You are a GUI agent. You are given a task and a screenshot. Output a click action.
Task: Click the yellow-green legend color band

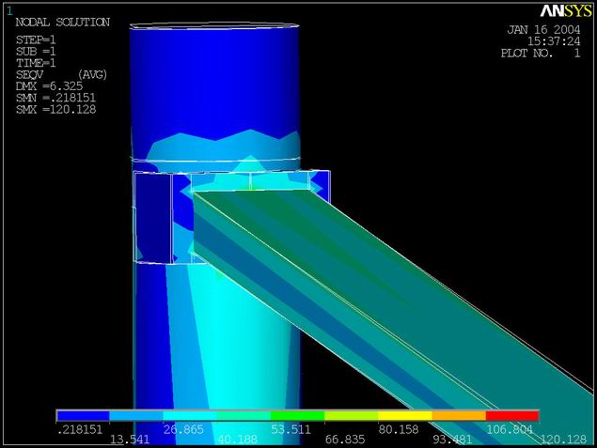(x=351, y=416)
